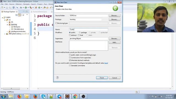Viewport: 176px width, 99px height.
Task: Minimize the Package Explorer view
Action: click(x=24, y=12)
